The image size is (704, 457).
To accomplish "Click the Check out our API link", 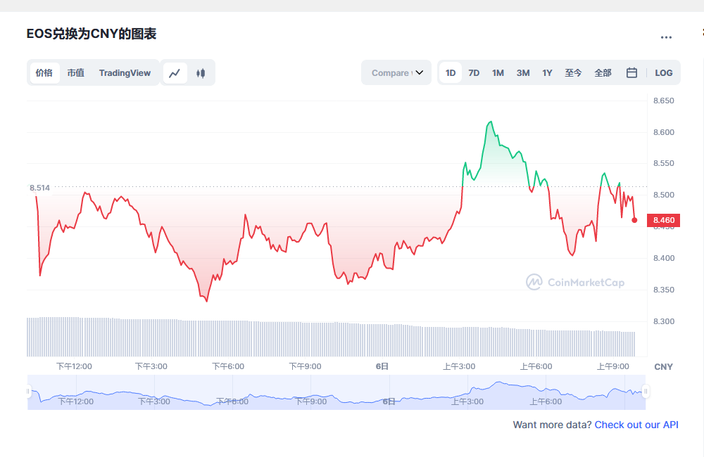I will (636, 425).
